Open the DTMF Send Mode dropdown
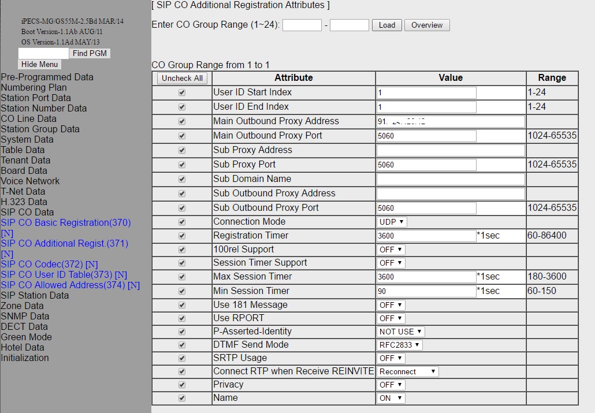This screenshot has height=413, width=595. coord(399,345)
